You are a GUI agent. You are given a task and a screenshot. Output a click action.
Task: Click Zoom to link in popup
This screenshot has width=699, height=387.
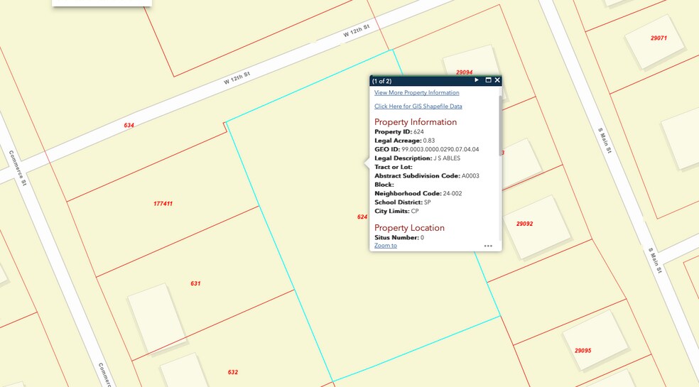(386, 246)
